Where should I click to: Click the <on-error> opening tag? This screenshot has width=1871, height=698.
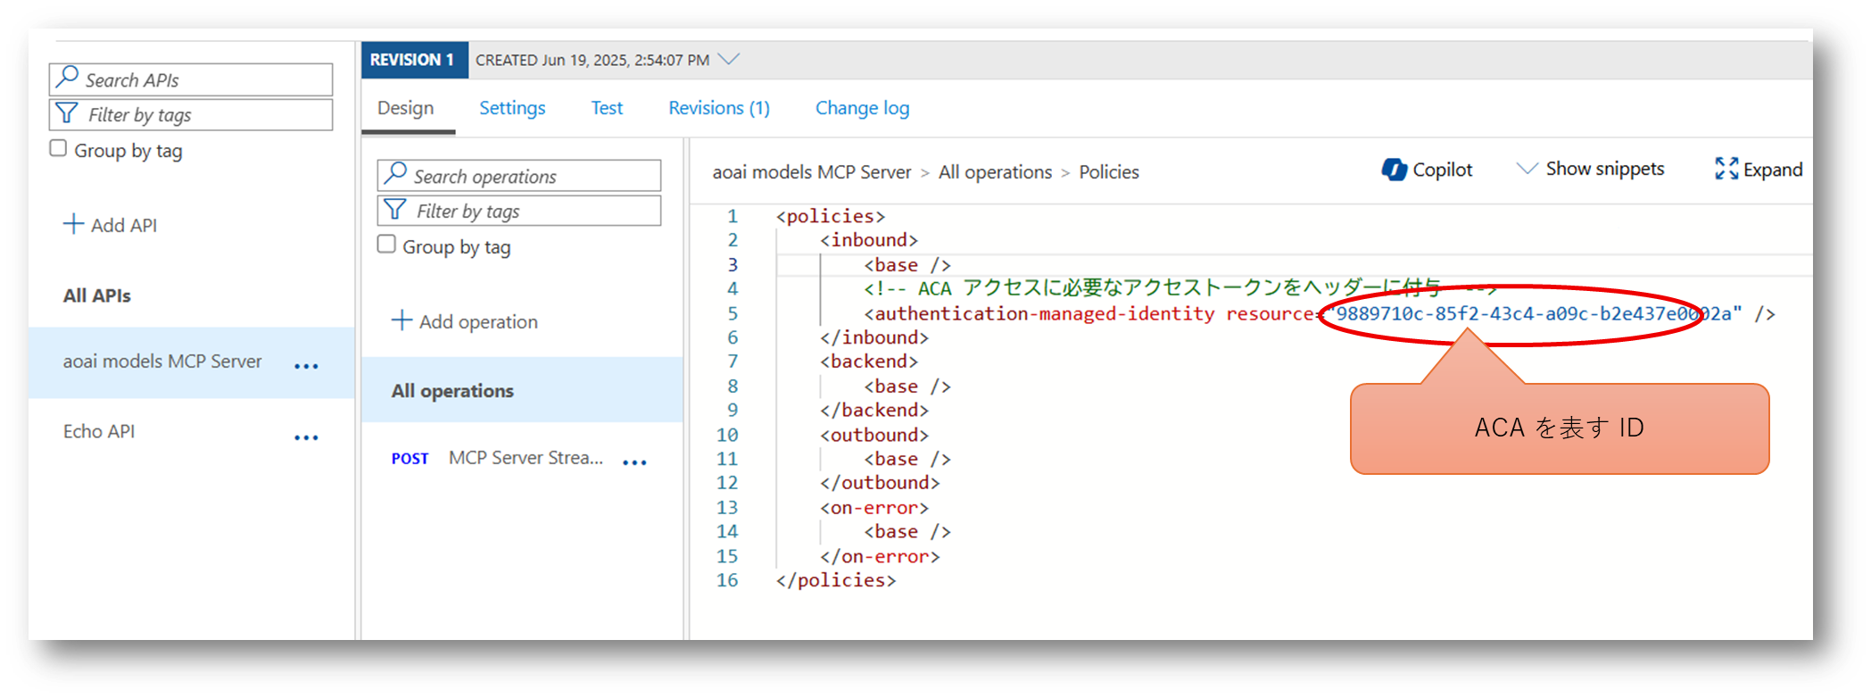point(874,508)
